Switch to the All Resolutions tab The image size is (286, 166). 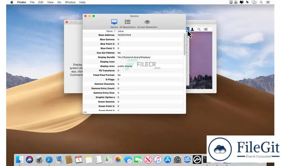point(127,24)
